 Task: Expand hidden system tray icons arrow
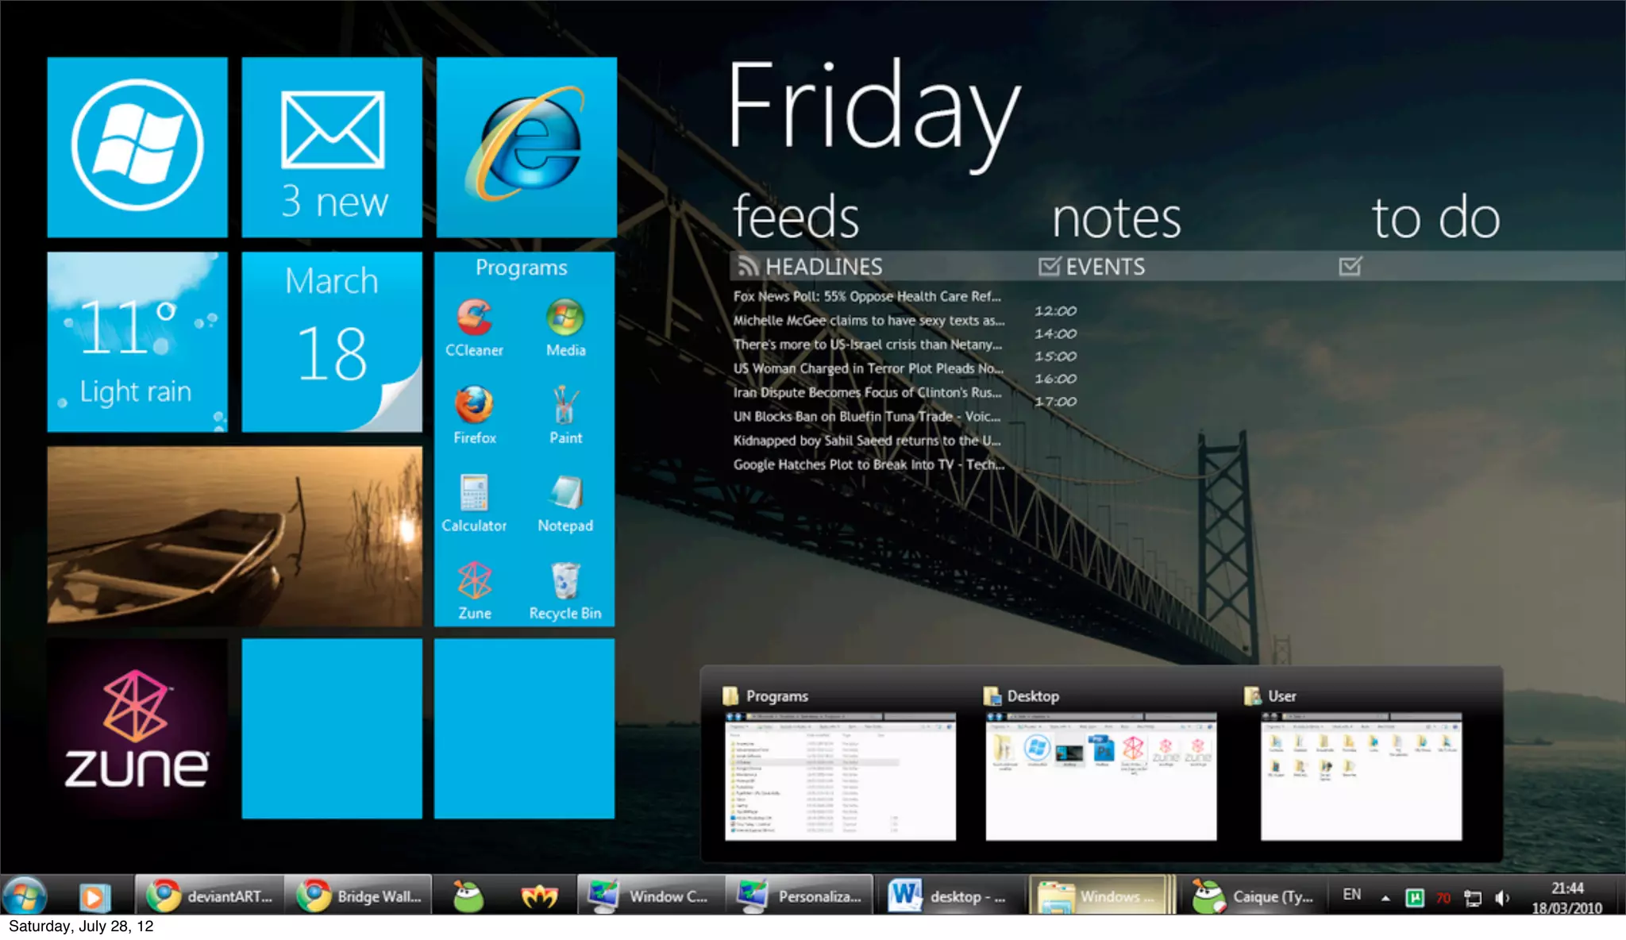pyautogui.click(x=1385, y=898)
